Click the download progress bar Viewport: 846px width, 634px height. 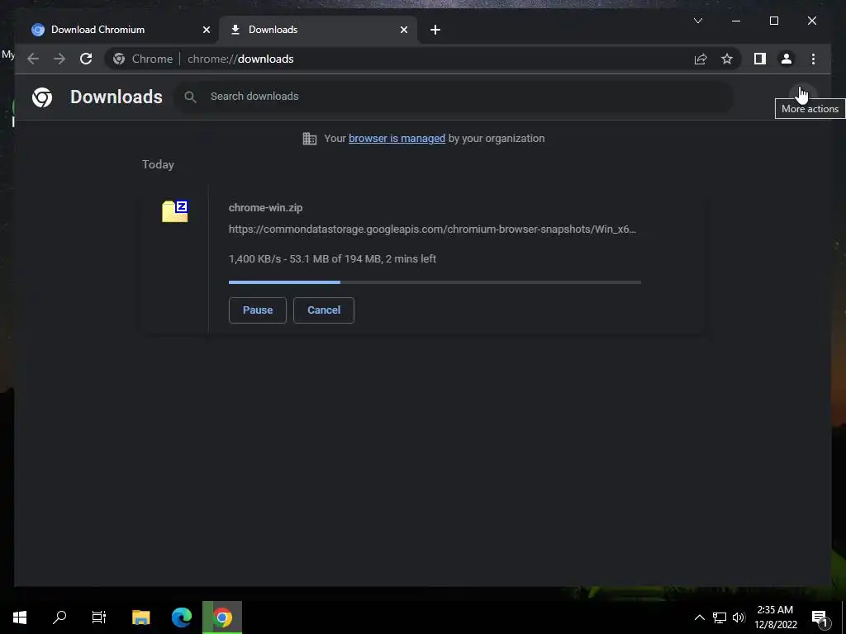435,282
